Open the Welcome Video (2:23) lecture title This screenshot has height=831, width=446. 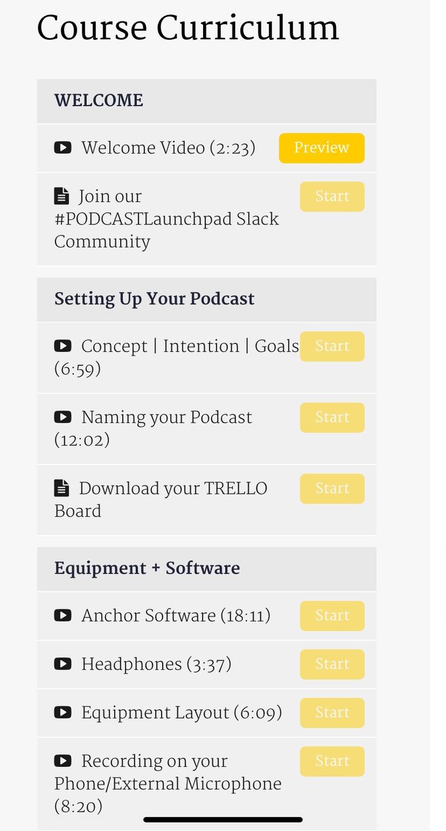168,148
